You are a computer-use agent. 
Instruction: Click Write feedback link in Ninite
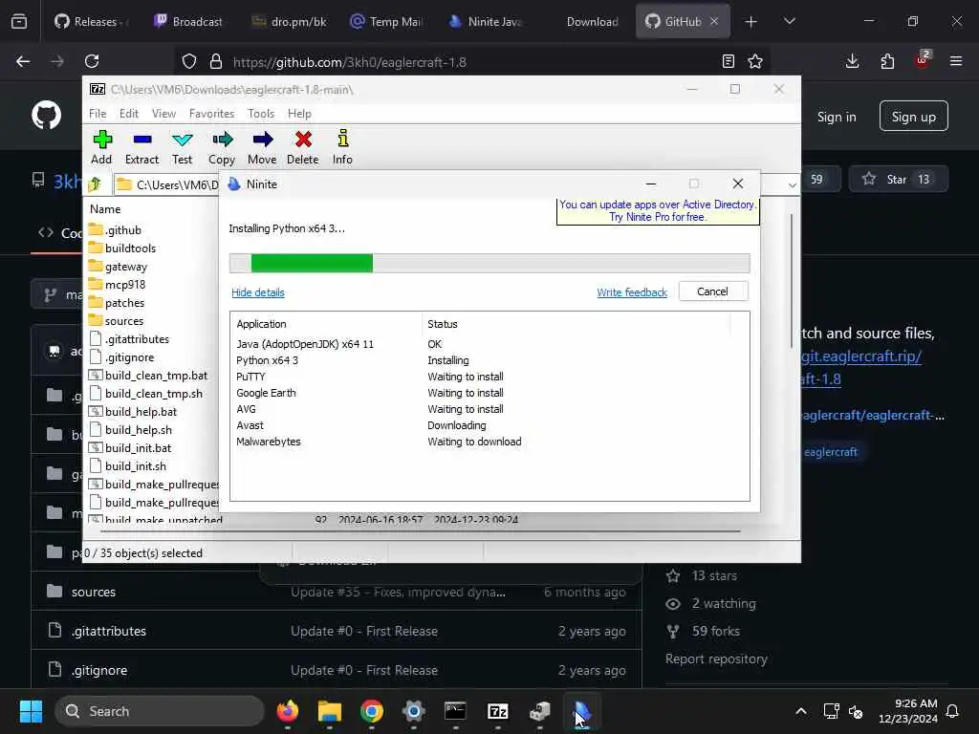pos(632,292)
